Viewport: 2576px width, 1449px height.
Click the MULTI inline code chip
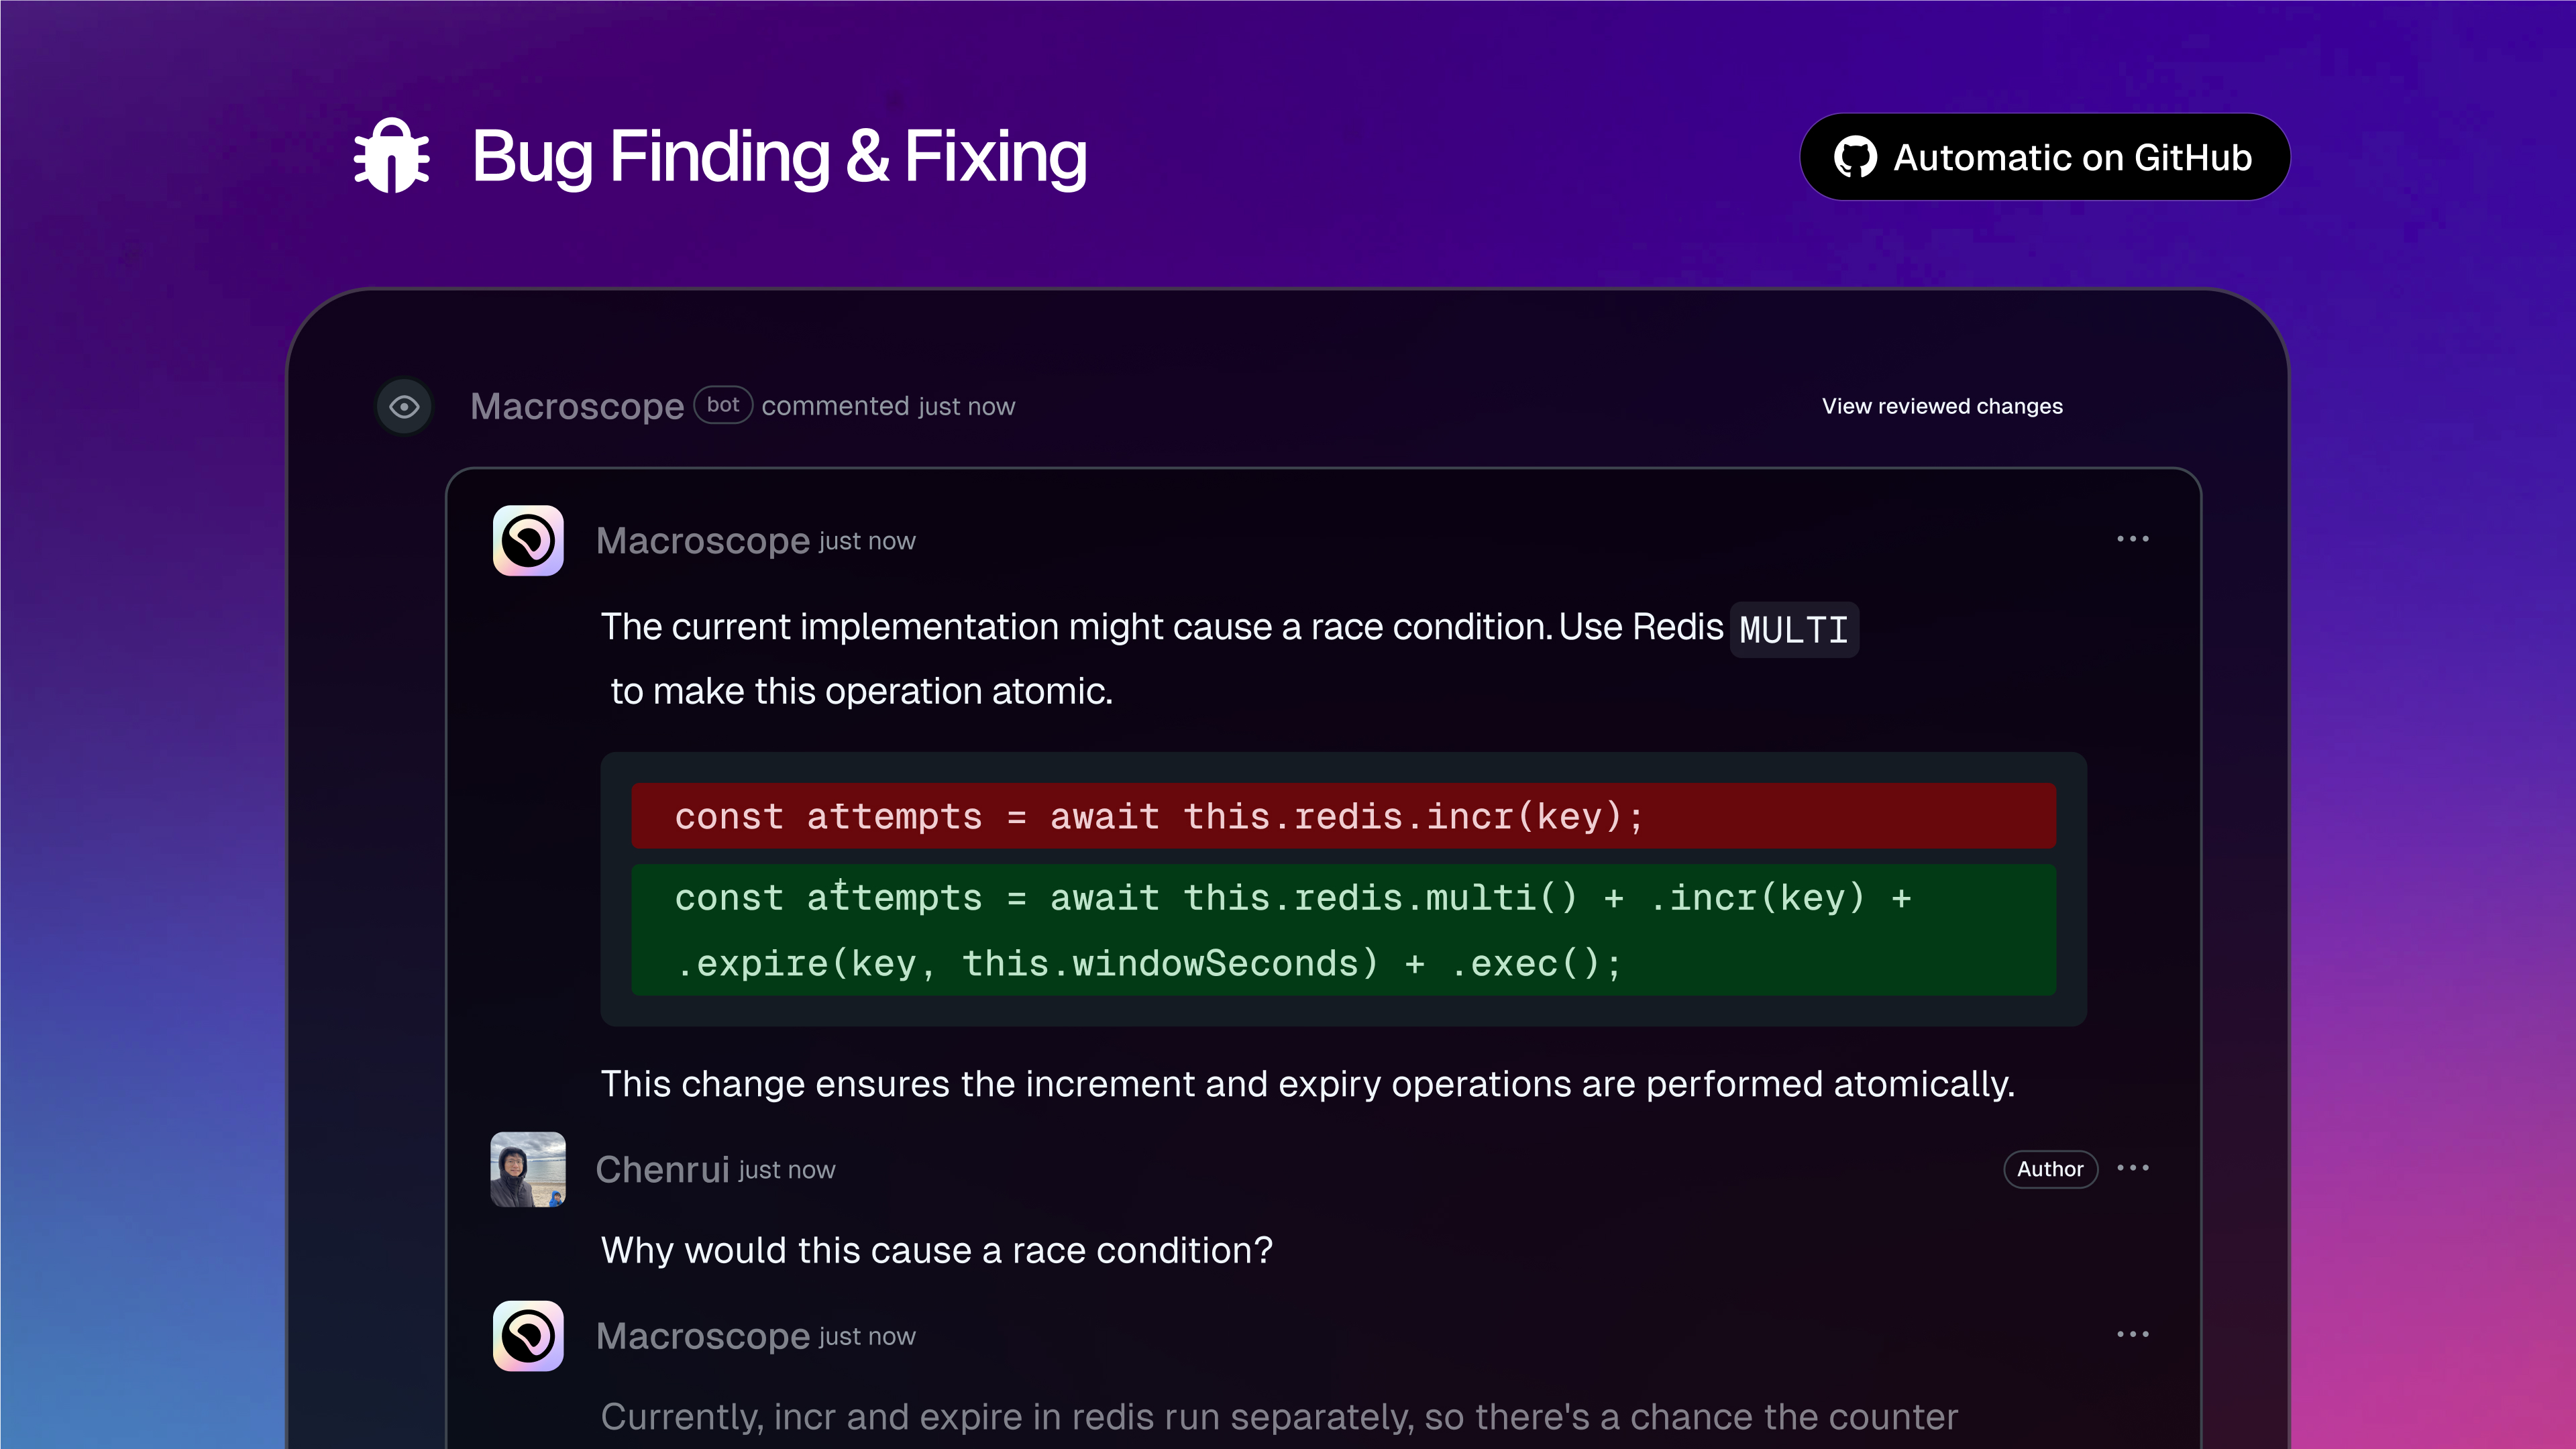[1793, 629]
